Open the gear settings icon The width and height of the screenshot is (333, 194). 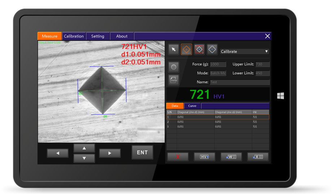tap(174, 67)
